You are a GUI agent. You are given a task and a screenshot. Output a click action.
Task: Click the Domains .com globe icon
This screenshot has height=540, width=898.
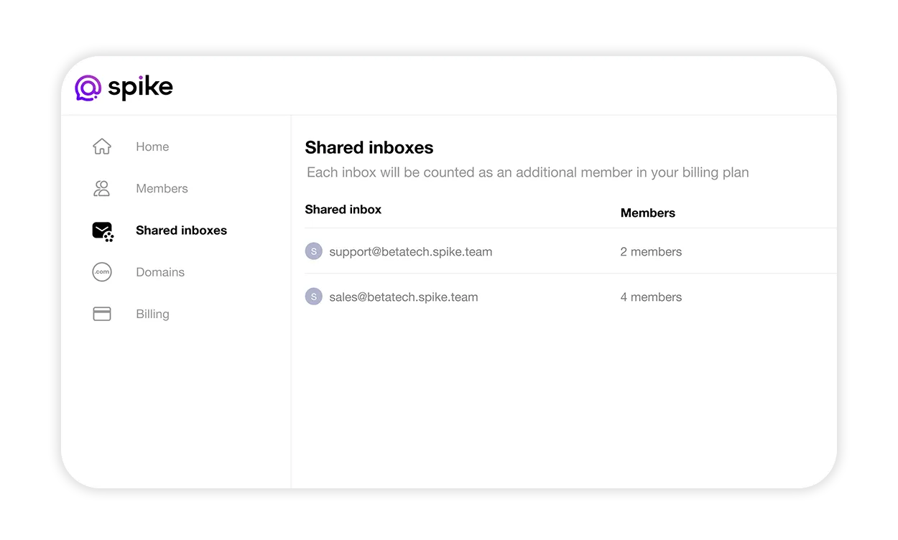102,272
